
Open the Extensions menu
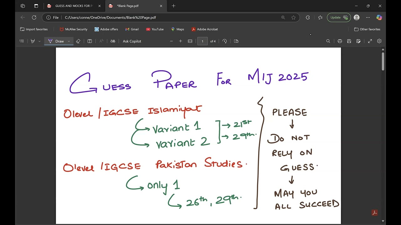(x=308, y=17)
